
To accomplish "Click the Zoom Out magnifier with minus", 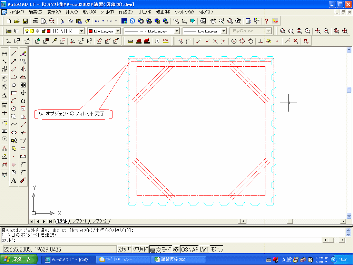I will tap(326, 31).
